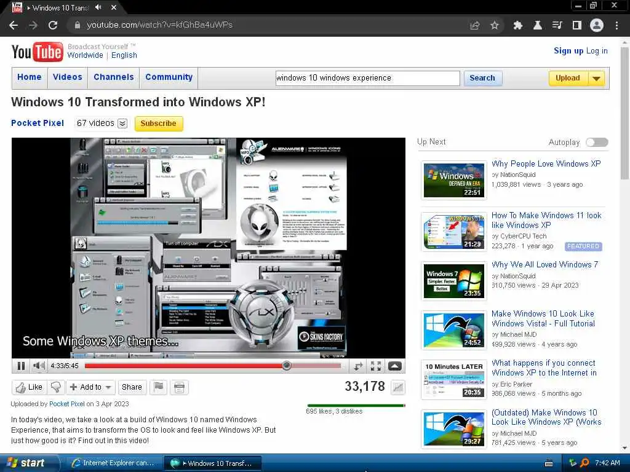
Task: Click the Search button
Action: coord(482,78)
